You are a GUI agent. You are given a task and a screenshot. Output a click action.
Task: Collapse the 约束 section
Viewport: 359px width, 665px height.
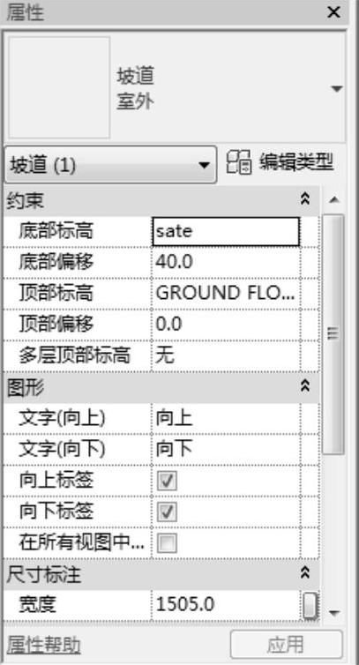pos(304,198)
